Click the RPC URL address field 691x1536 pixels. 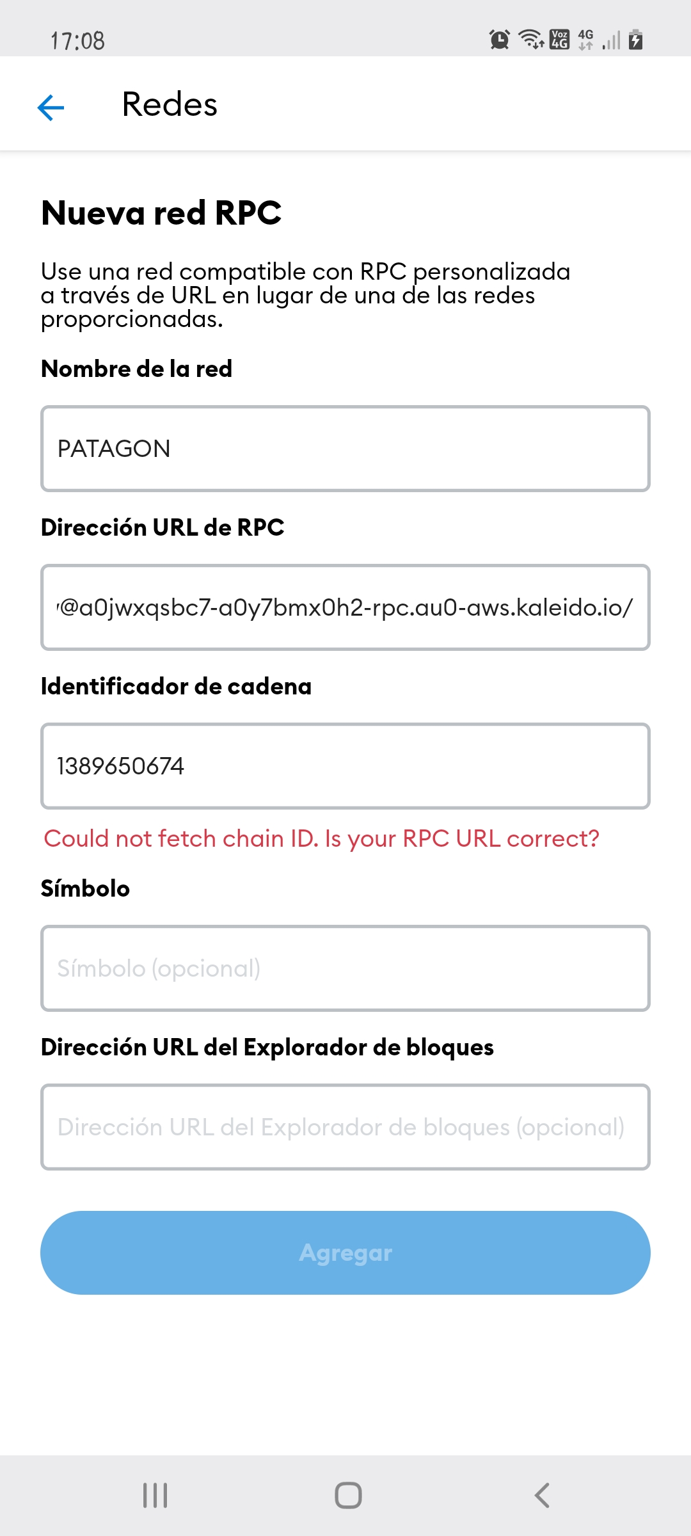point(345,607)
